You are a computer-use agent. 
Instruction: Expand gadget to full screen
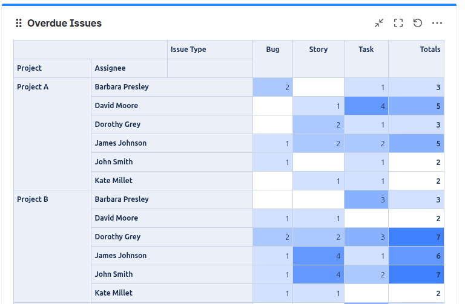[x=398, y=23]
